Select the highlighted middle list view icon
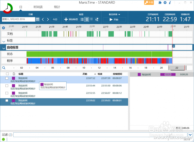This screenshot has width=194, height=142. pyautogui.click(x=86, y=20)
